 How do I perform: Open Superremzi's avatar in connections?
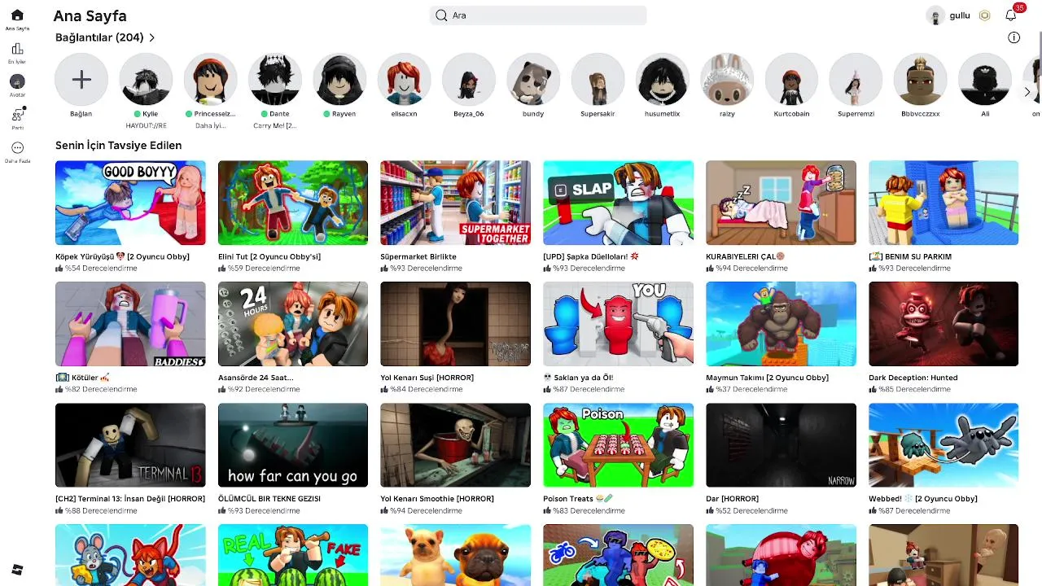point(856,80)
